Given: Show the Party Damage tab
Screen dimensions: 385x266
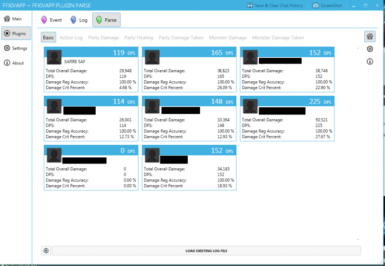Looking at the screenshot, I should click(x=103, y=38).
